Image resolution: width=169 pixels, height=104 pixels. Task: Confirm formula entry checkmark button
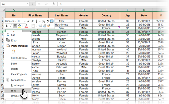(x=46, y=4)
